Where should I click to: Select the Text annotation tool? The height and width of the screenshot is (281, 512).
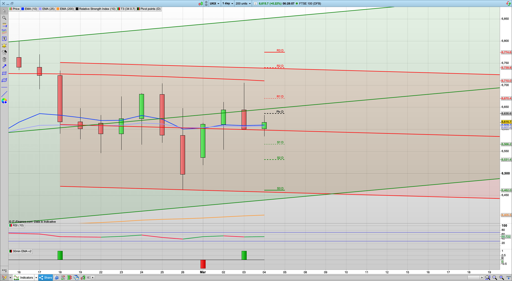pyautogui.click(x=4, y=38)
